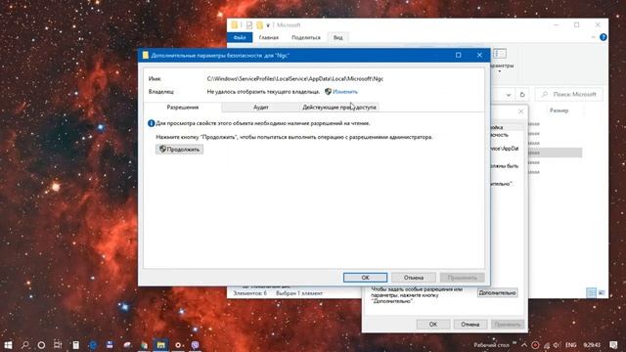Image resolution: width=626 pixels, height=352 pixels.
Task: Open the Viber icon on the taskbar
Action: click(x=196, y=345)
